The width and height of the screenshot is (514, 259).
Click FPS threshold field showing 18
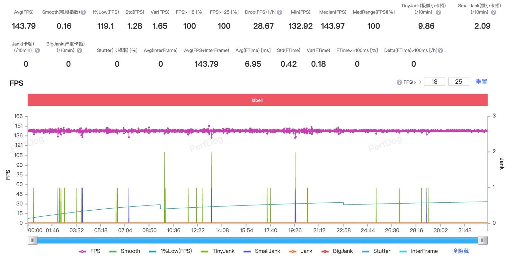pyautogui.click(x=434, y=82)
